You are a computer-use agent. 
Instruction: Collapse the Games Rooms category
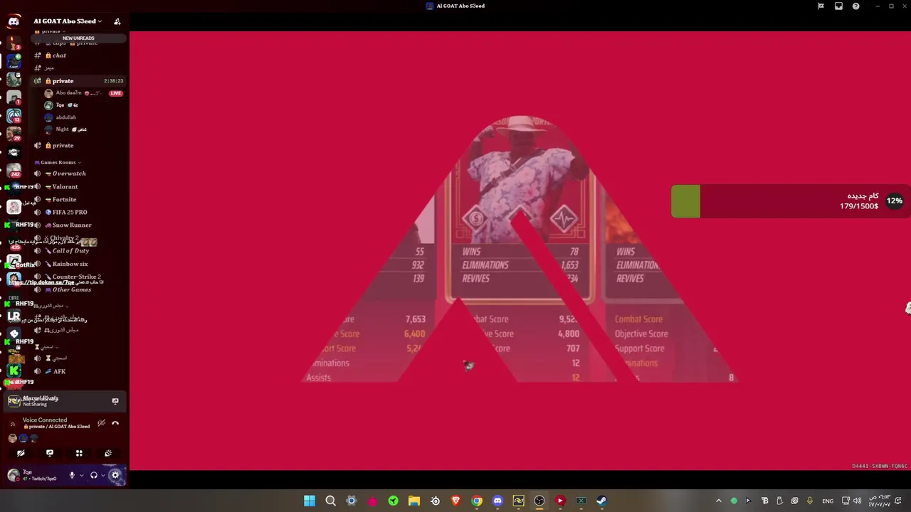click(57, 162)
